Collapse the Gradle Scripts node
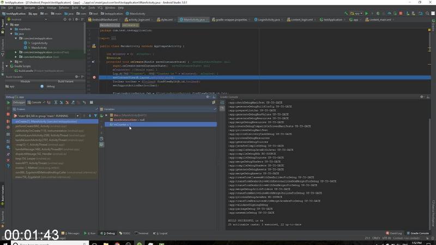Screen dimensions: 436x245 pos(7,66)
